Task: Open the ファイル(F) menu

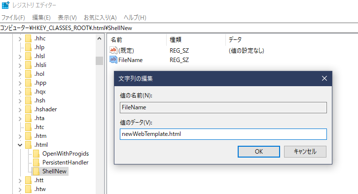Action: coord(13,17)
